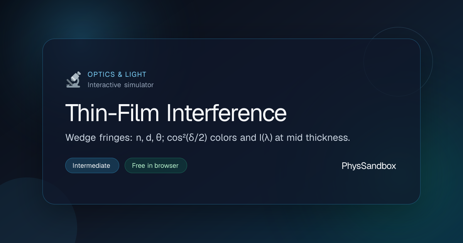
Task: Click the Intermediate difficulty badge
Action: [92, 165]
